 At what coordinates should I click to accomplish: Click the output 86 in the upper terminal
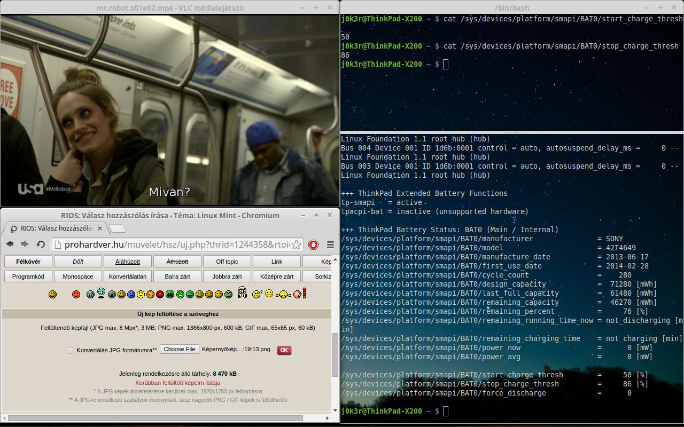coord(345,55)
